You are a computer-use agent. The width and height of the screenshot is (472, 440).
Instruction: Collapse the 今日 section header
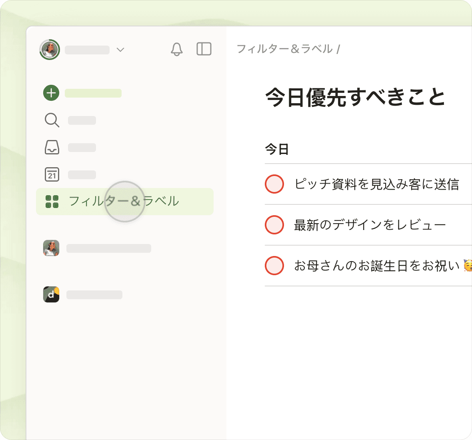coord(277,149)
